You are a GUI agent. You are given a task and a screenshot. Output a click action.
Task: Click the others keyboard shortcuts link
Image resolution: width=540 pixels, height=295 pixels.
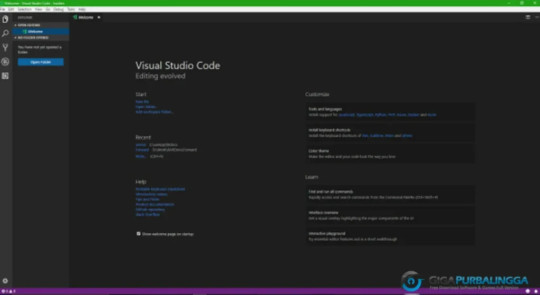(x=407, y=136)
